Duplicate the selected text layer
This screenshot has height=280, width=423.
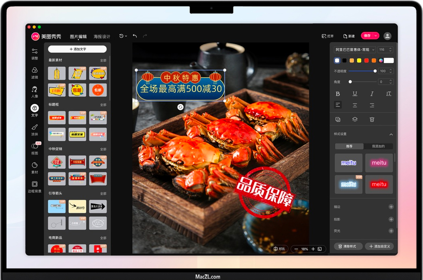[338, 119]
